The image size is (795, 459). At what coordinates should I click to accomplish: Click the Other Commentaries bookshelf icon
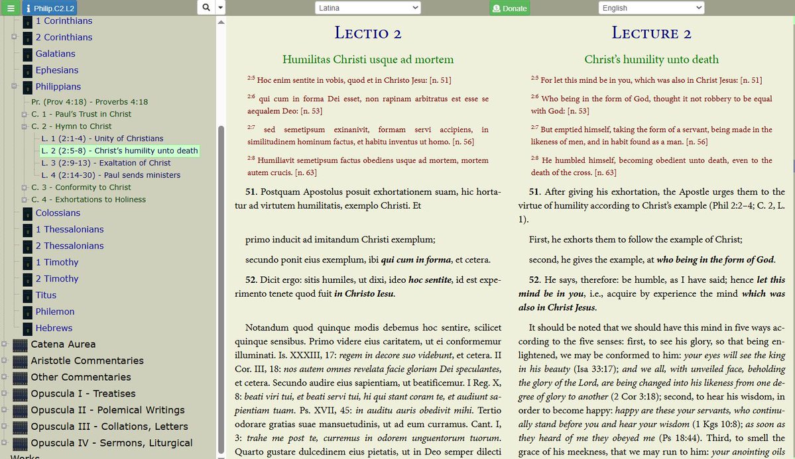click(20, 378)
